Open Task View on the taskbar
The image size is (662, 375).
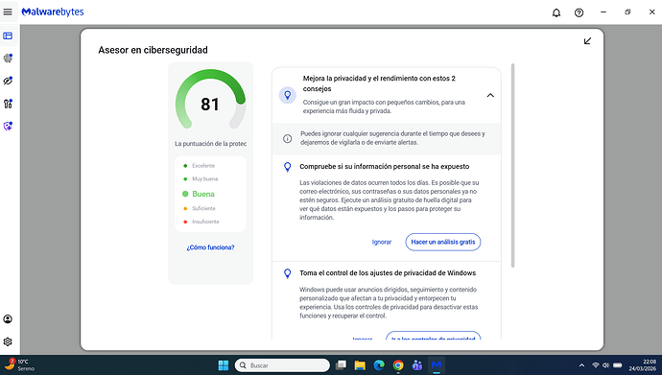pos(341,365)
